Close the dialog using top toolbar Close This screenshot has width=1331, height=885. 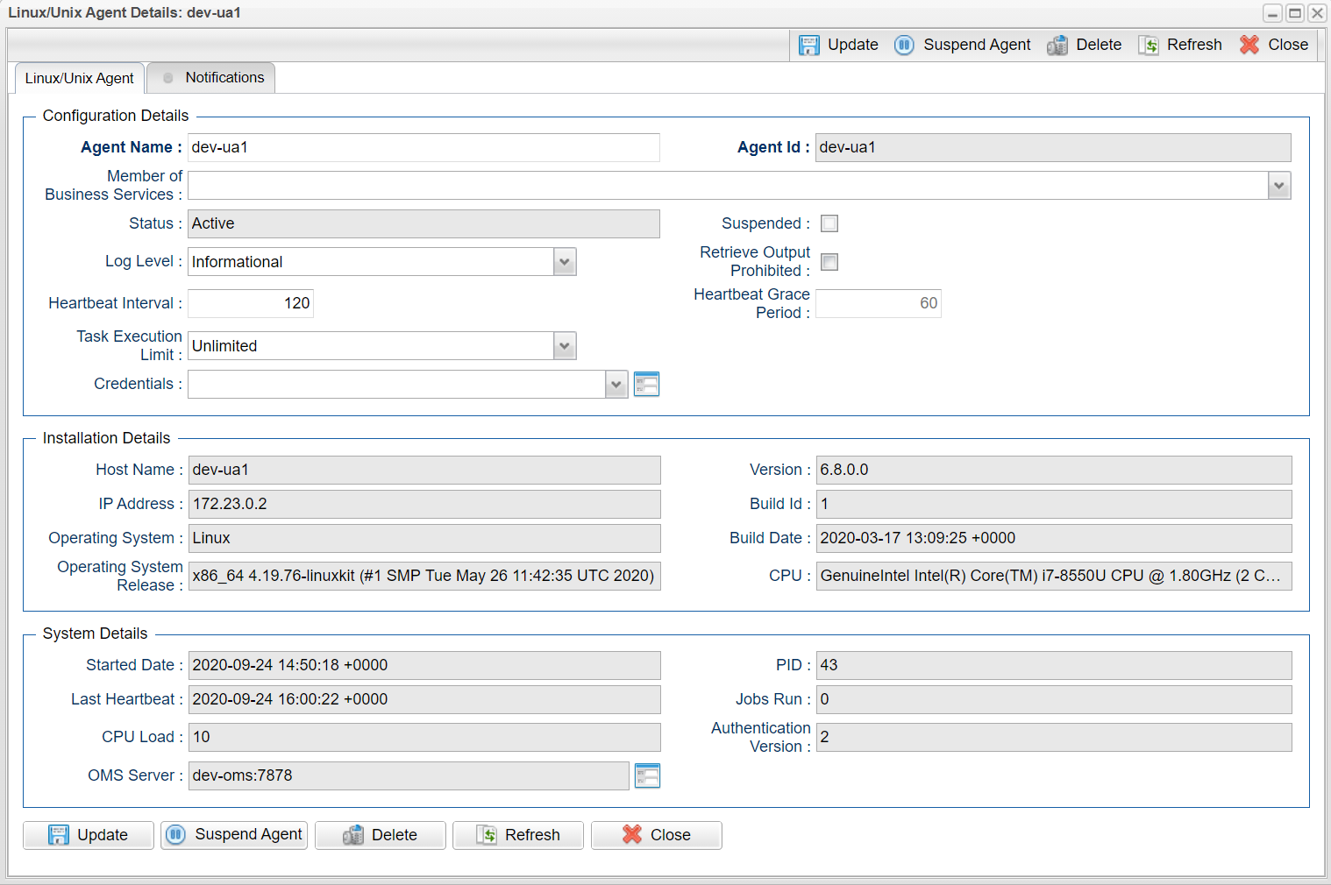[x=1274, y=46]
